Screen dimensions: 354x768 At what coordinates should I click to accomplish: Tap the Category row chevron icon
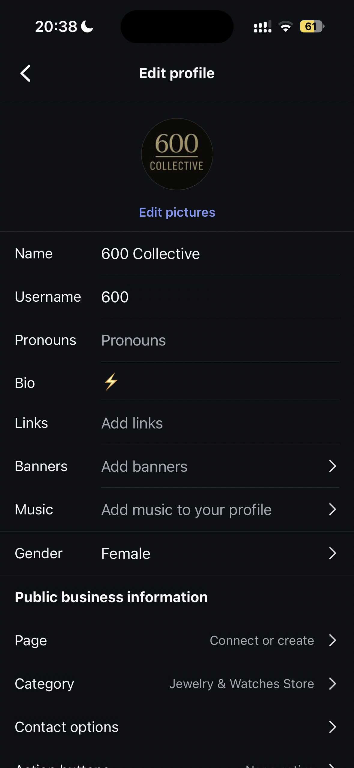click(332, 684)
